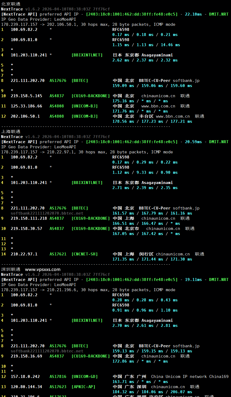
Task: Click hop IP 157.18.0.242
Action: pyautogui.click(x=25, y=377)
